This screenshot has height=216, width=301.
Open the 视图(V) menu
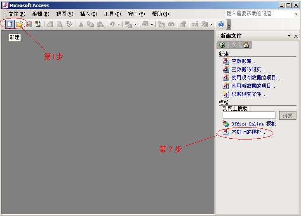(x=65, y=14)
